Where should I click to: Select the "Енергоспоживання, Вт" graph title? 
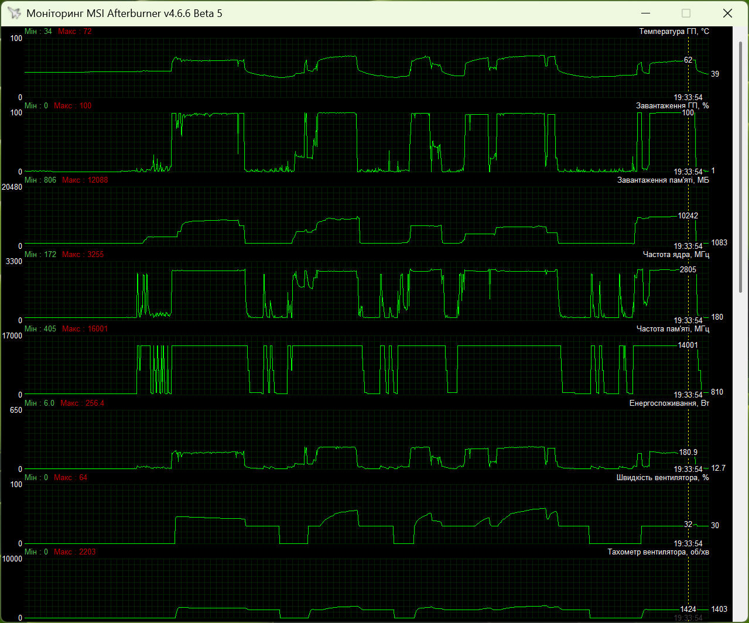[x=669, y=403]
